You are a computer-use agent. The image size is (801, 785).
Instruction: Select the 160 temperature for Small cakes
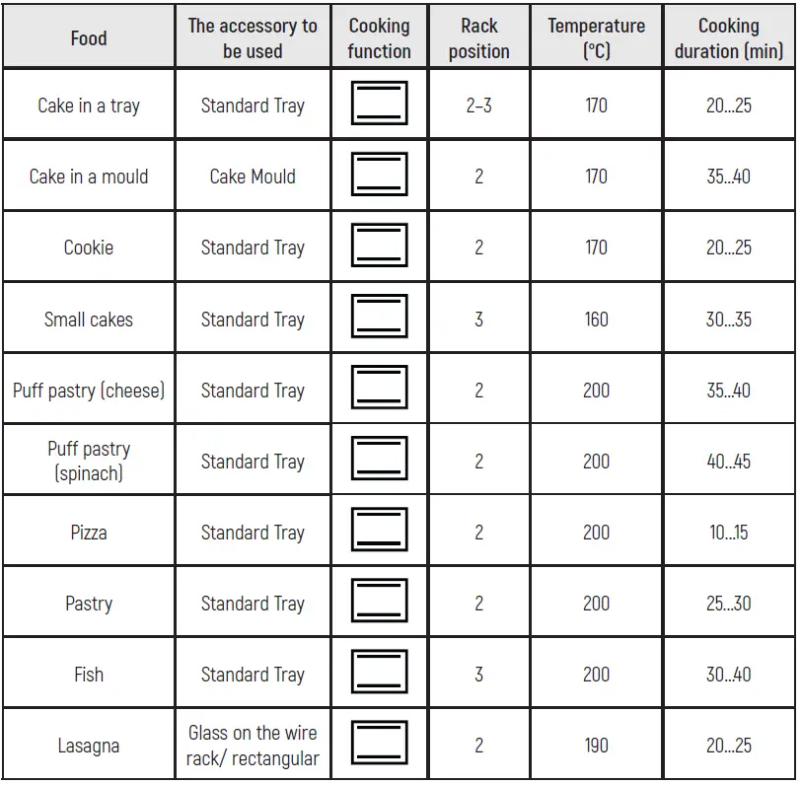pos(596,320)
